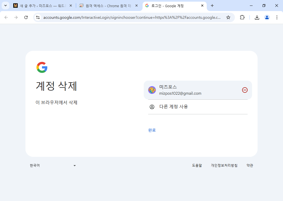View site information icon in address bar
The image size is (283, 201).
(38, 17)
